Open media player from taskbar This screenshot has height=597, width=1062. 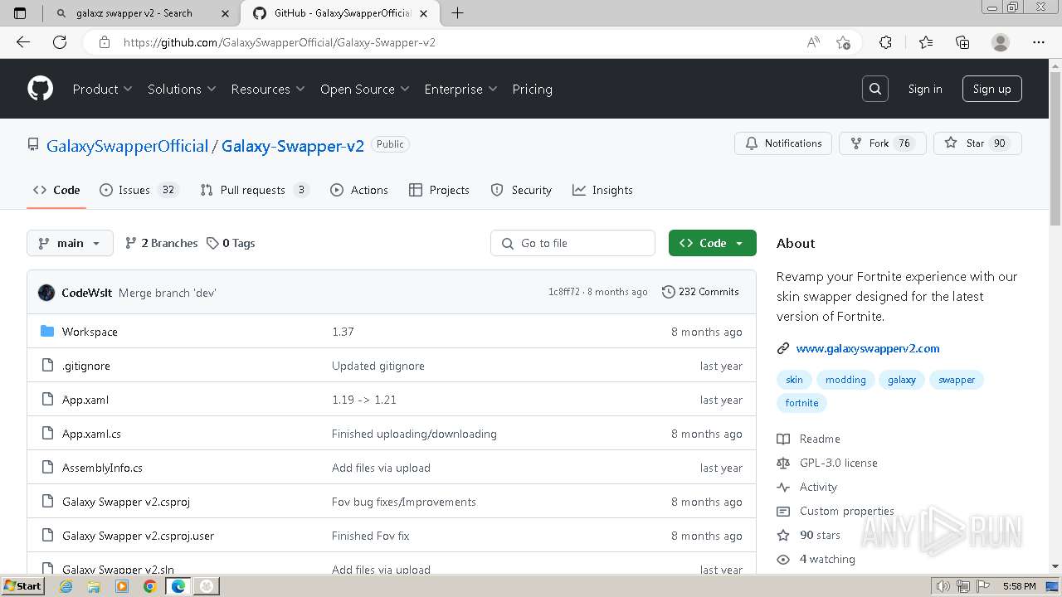(122, 586)
